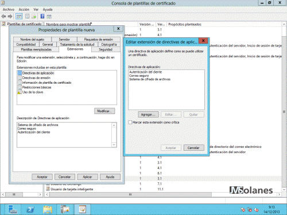
Task: Select the Restricciones básicas extension
Action: pyautogui.click(x=37, y=87)
